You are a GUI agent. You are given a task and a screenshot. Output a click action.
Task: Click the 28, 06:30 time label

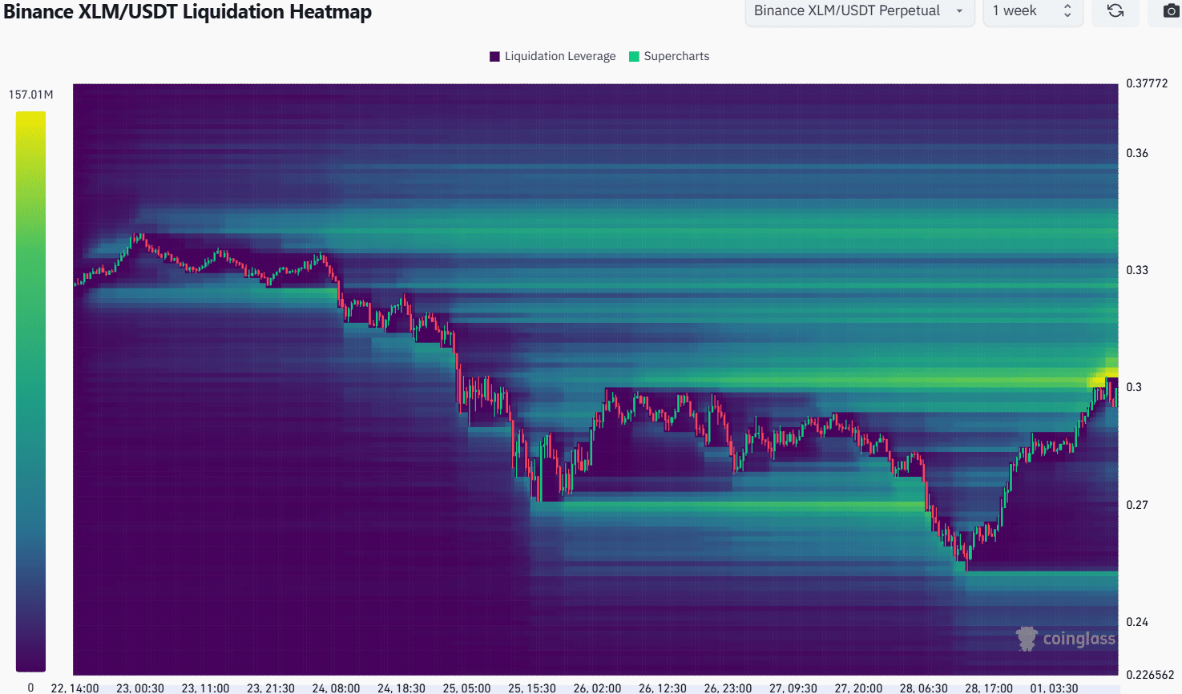point(924,688)
